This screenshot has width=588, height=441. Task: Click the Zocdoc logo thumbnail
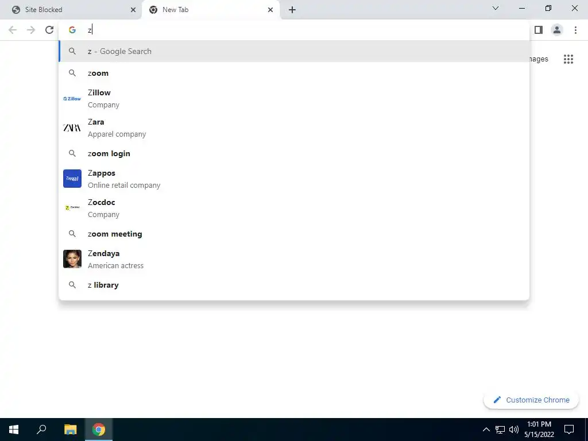(72, 208)
